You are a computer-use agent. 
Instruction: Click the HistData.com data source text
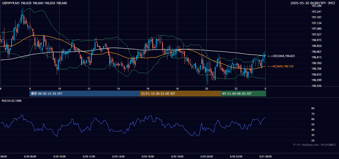[315, 145]
